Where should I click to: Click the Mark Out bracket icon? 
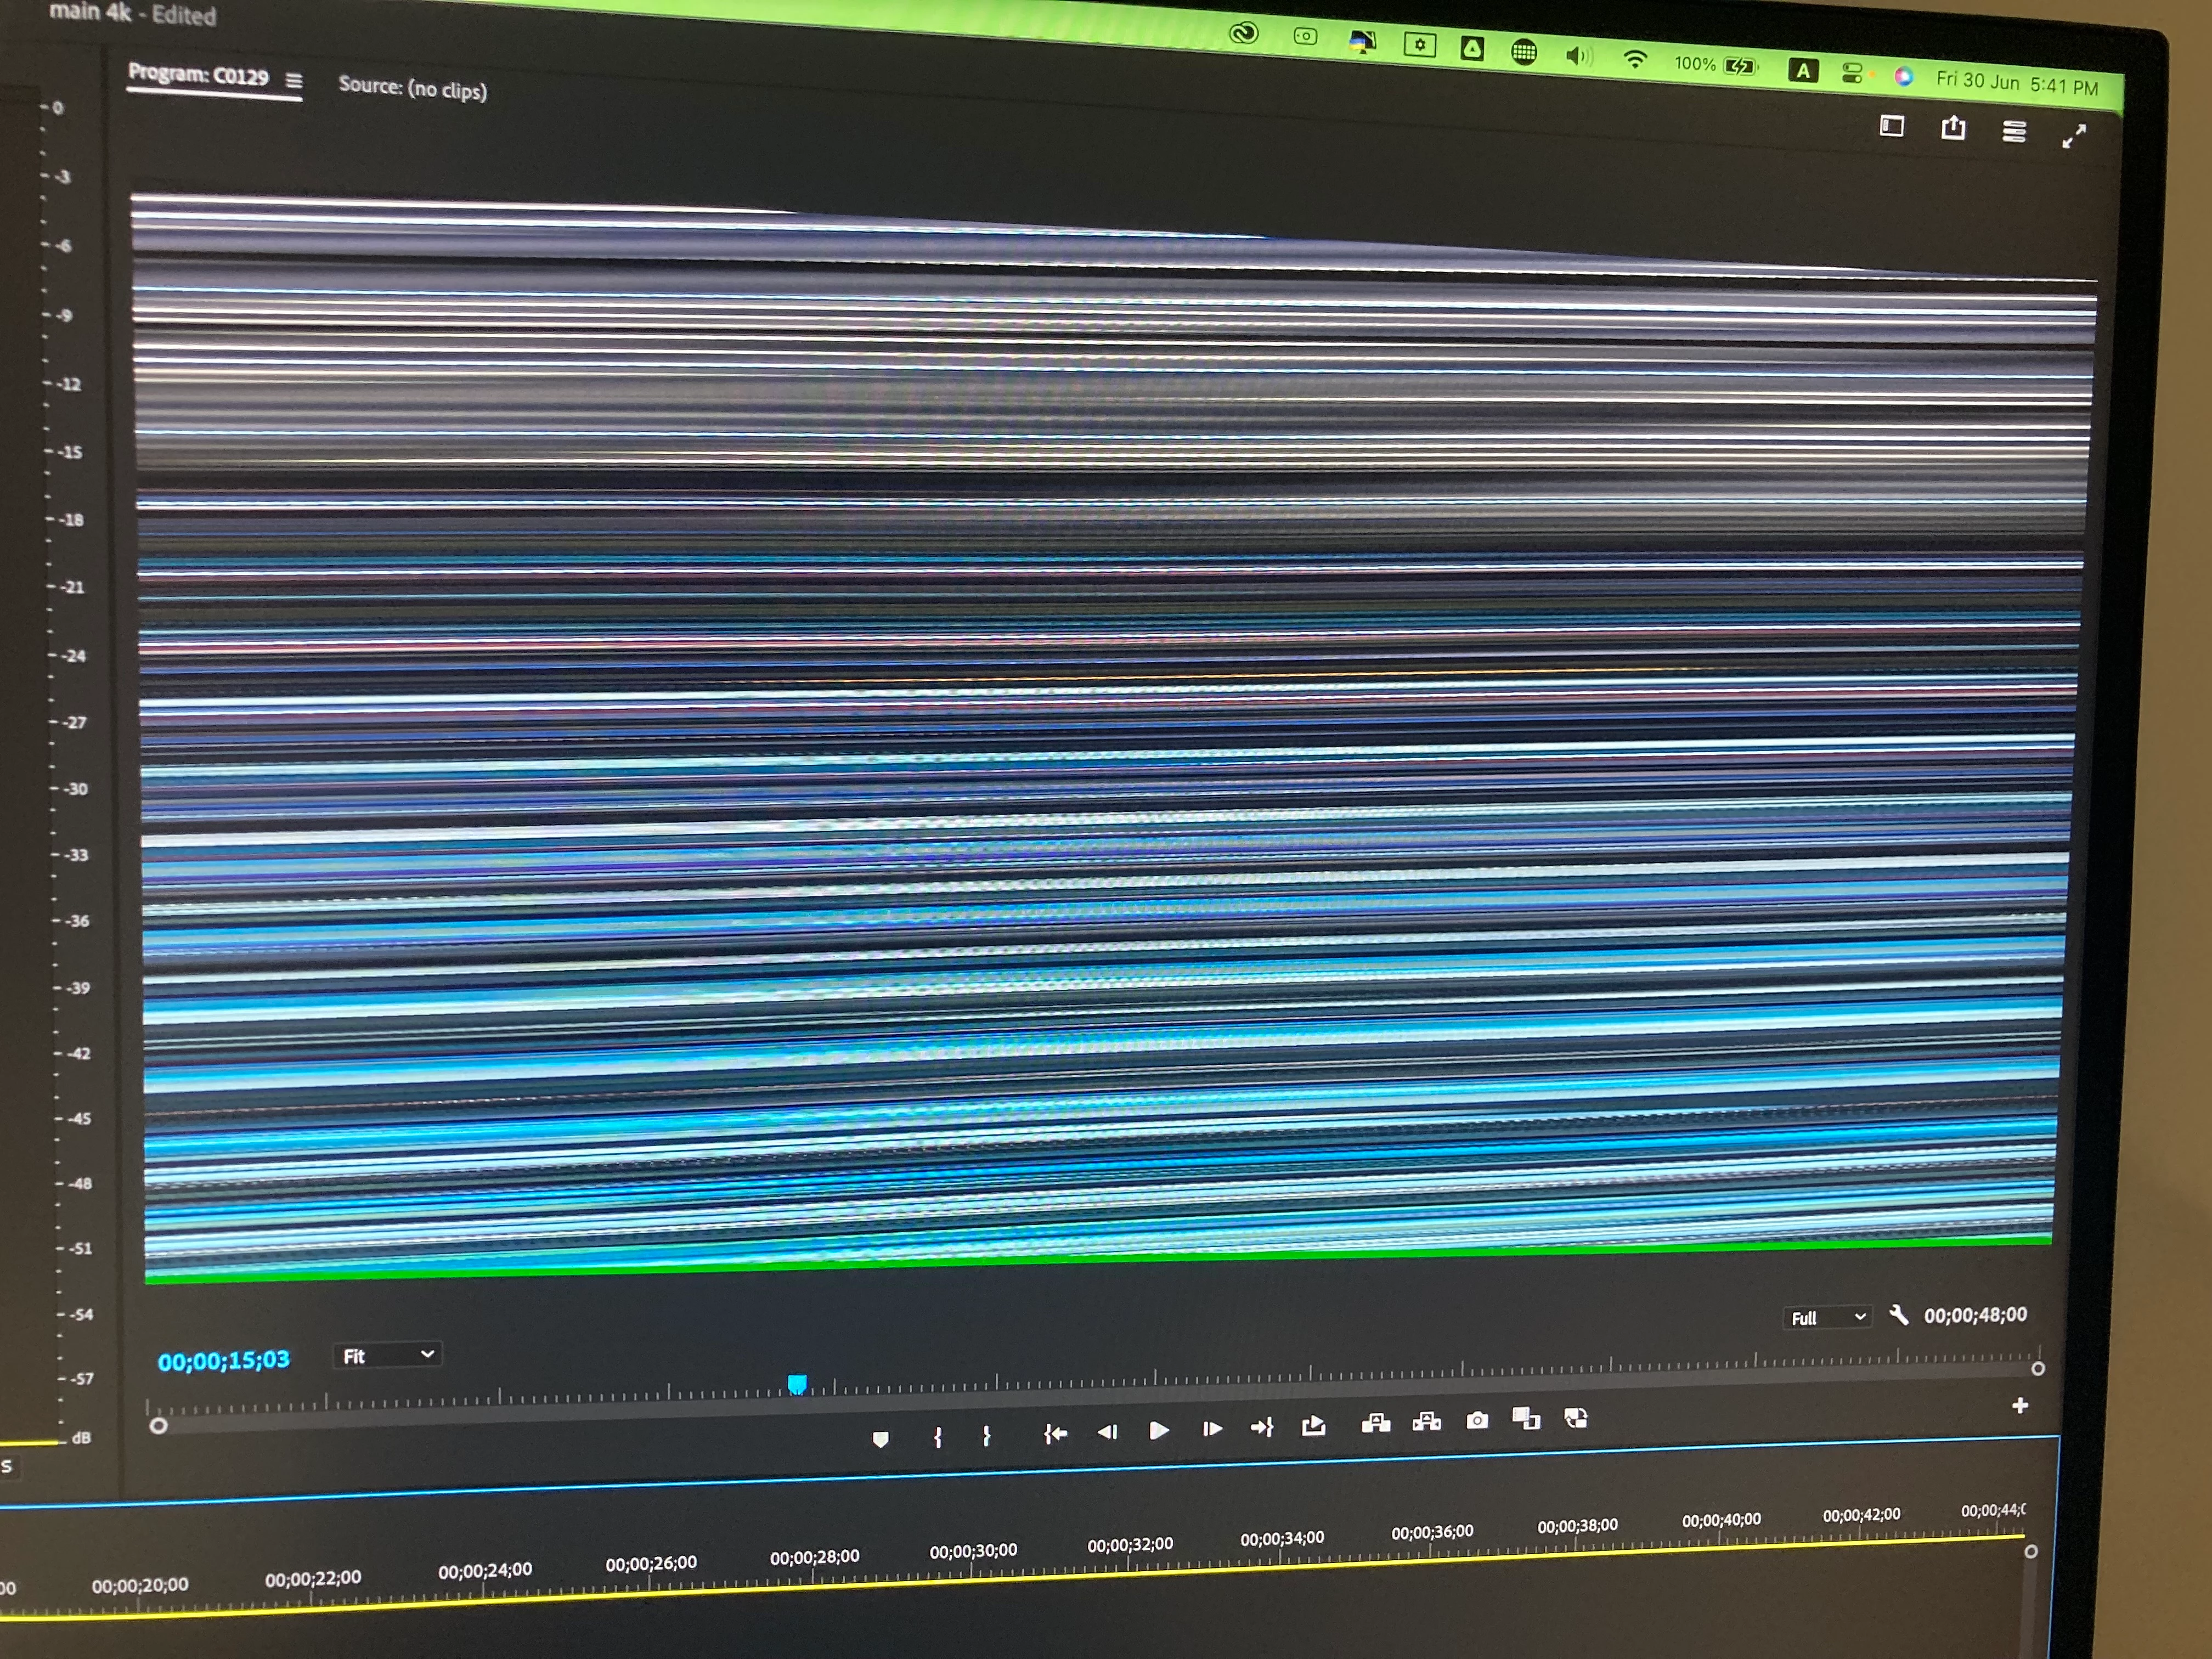click(x=986, y=1435)
